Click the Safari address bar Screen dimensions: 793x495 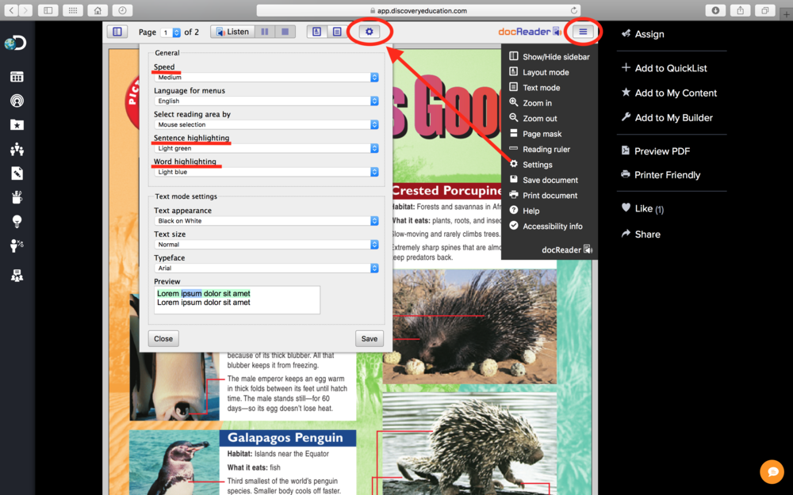[x=419, y=10]
